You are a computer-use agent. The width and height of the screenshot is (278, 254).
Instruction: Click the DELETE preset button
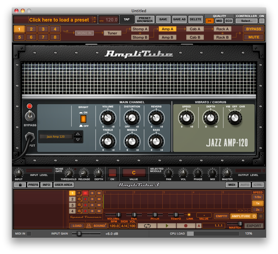[195, 19]
